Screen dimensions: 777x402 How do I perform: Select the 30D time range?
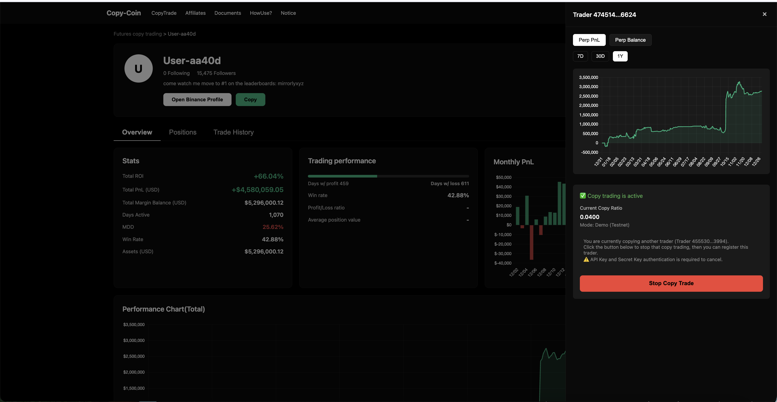point(600,56)
